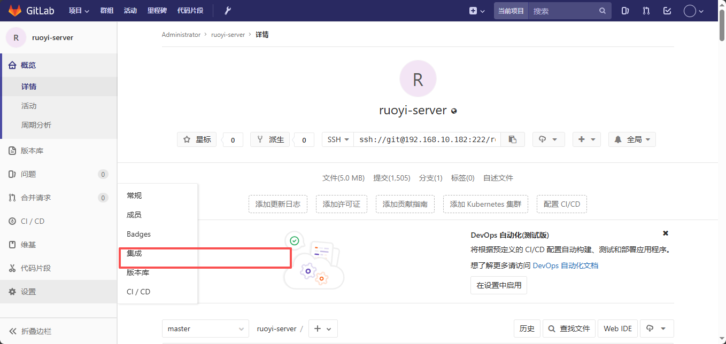Select 详情 in the sidebar
This screenshot has height=344, width=726.
click(x=59, y=87)
